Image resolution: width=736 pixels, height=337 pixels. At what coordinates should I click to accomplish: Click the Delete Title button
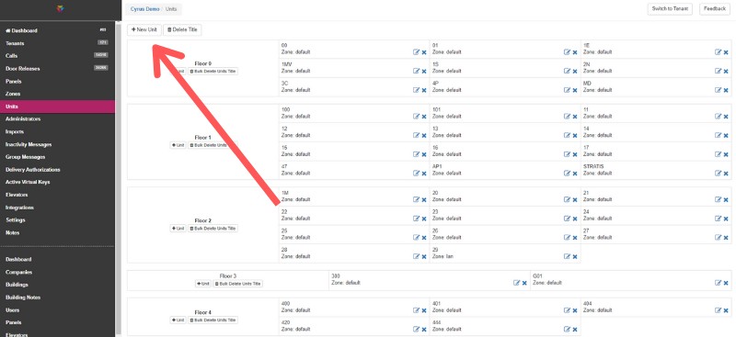point(182,29)
